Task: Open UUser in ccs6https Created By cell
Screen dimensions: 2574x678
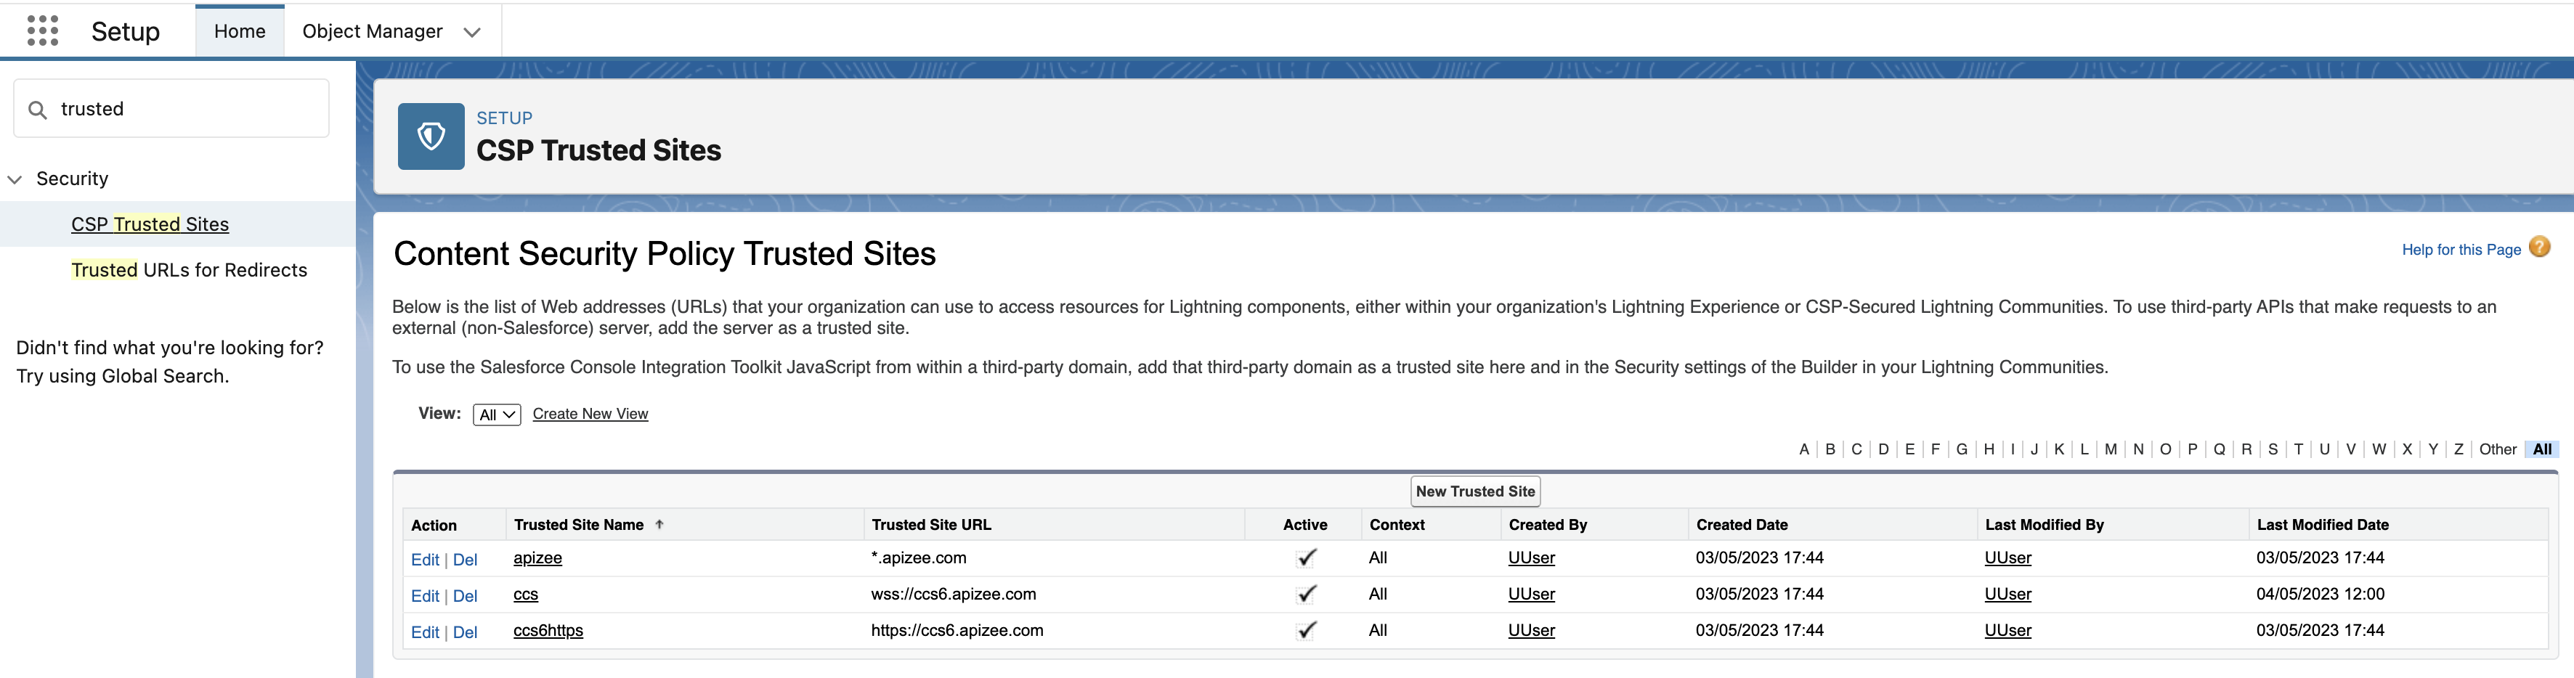Action: 1531,630
